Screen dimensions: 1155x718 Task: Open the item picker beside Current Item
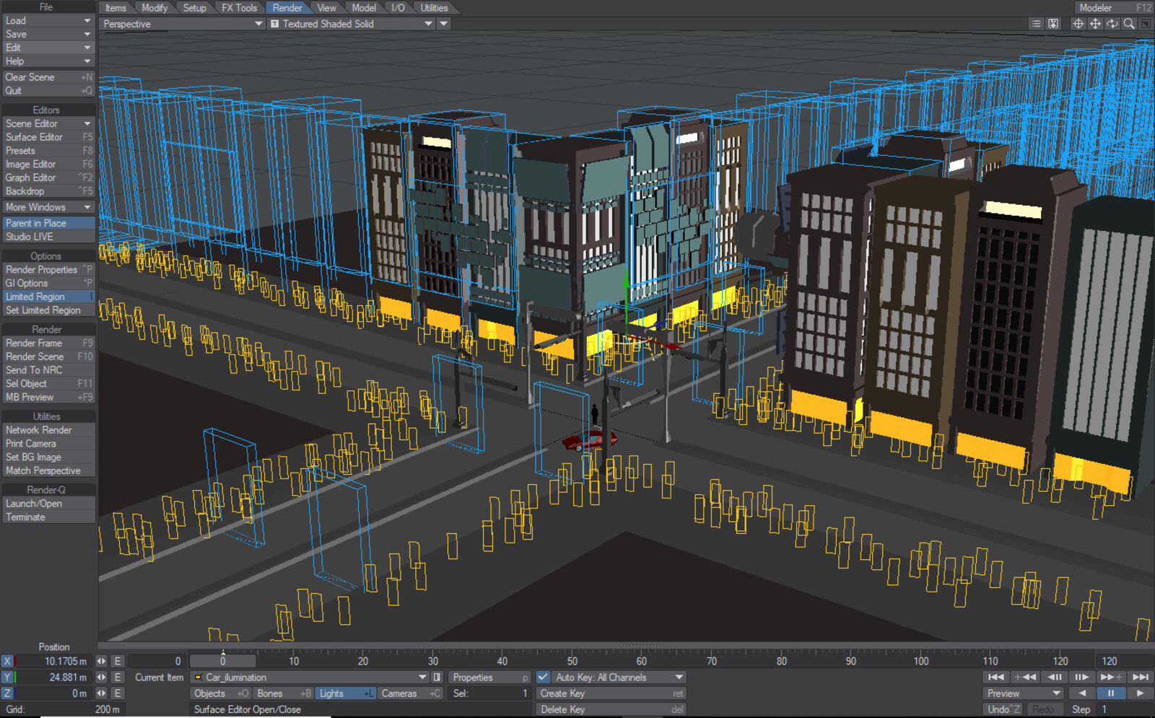437,678
